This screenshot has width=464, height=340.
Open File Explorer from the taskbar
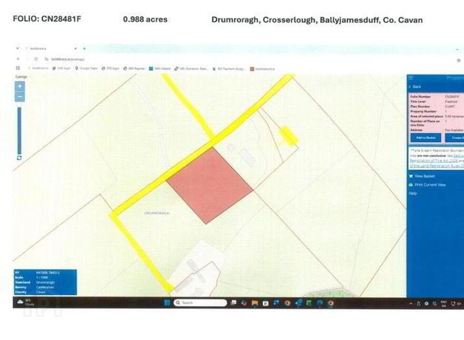tap(255, 303)
